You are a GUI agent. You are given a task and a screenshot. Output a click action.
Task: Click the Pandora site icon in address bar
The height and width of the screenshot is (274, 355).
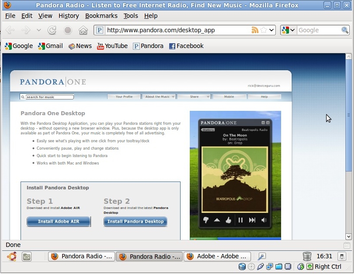pos(100,30)
